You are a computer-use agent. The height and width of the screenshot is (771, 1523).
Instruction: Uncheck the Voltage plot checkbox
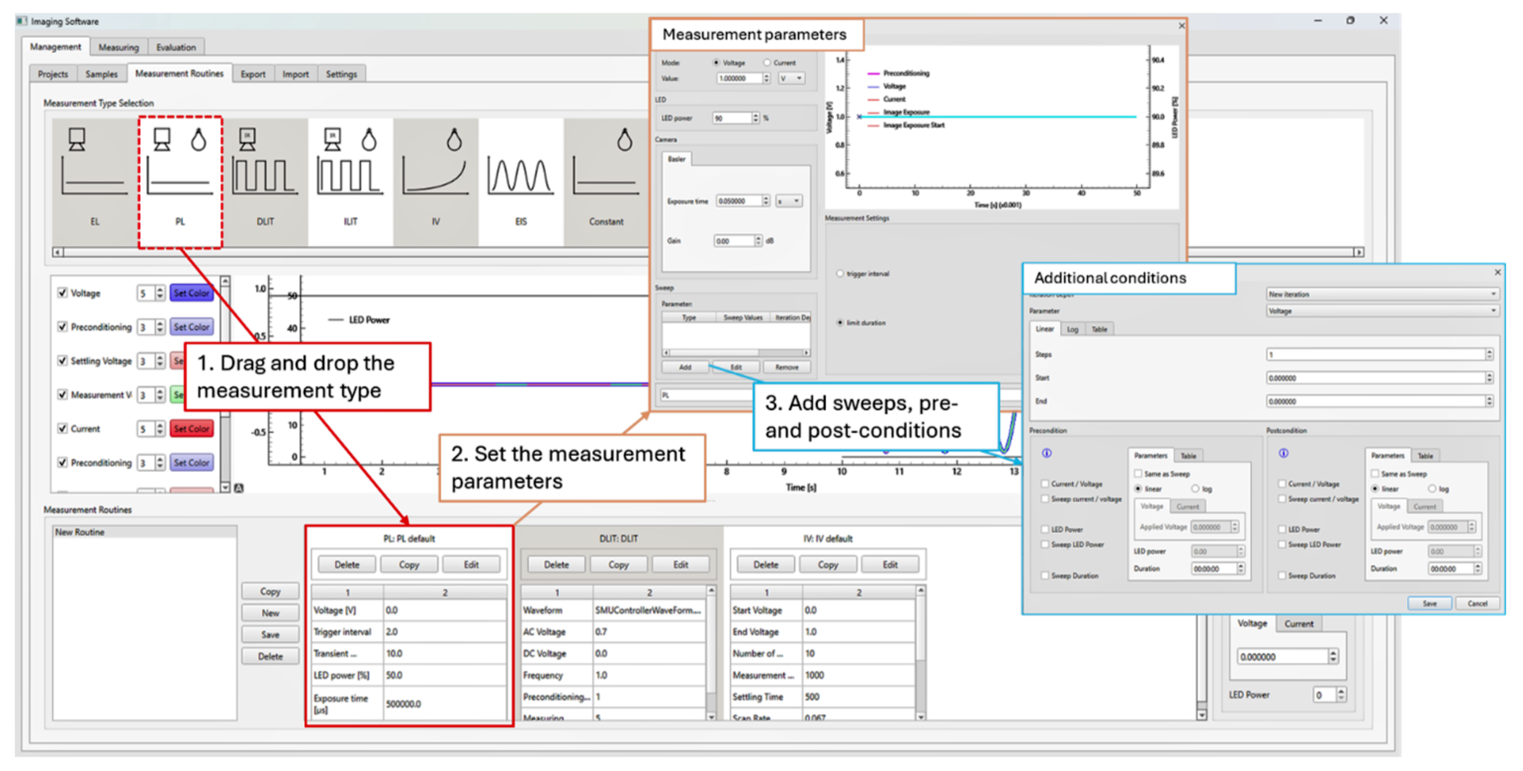point(62,293)
